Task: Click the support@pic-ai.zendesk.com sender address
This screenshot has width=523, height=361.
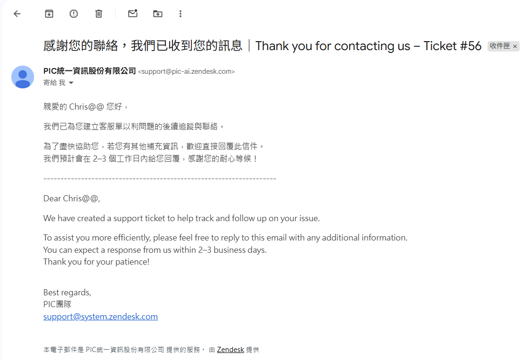Action: [x=186, y=72]
